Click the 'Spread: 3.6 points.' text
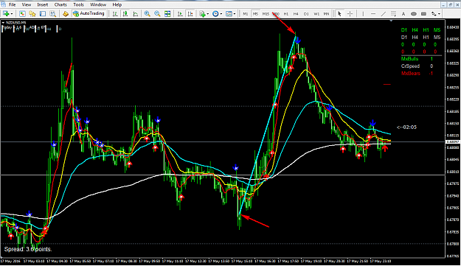Screen dimensions: 461x266 pos(28,249)
